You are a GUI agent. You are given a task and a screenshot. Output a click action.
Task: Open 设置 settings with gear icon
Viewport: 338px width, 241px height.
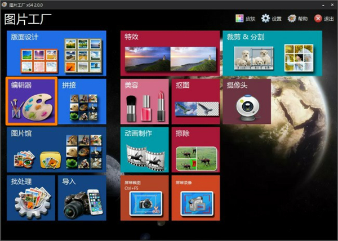coord(271,19)
